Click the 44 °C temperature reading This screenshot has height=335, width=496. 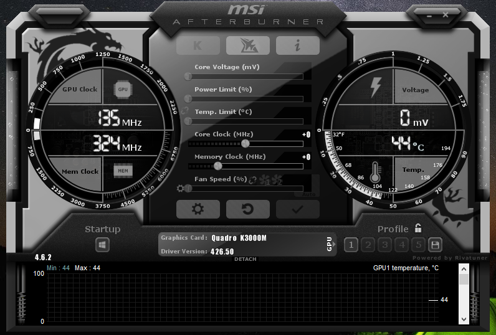pyautogui.click(x=408, y=143)
